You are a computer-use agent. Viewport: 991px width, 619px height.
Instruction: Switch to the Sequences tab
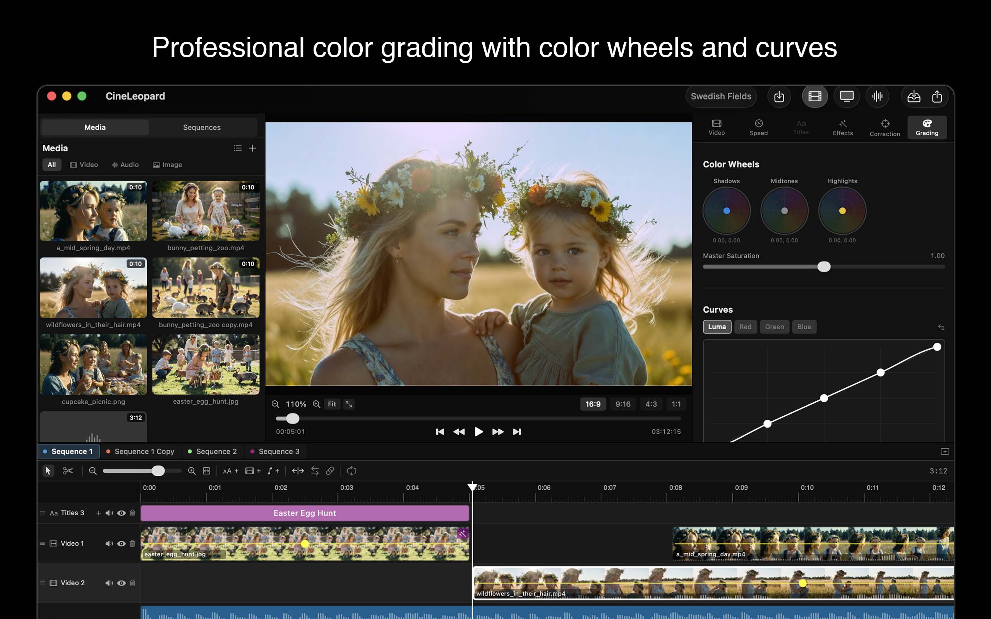click(x=201, y=127)
